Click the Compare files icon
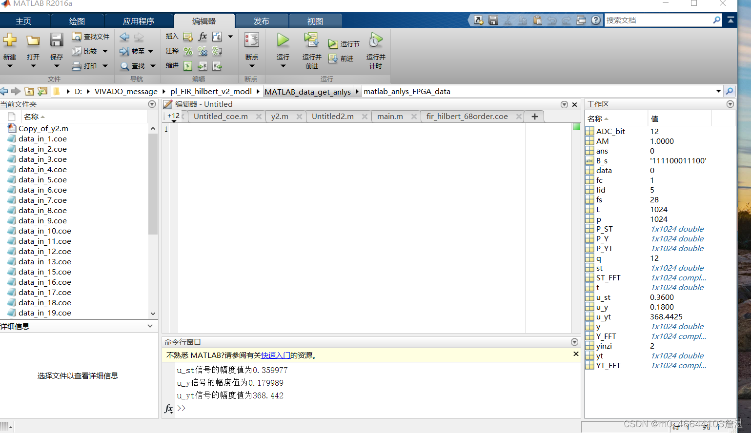 tap(77, 51)
